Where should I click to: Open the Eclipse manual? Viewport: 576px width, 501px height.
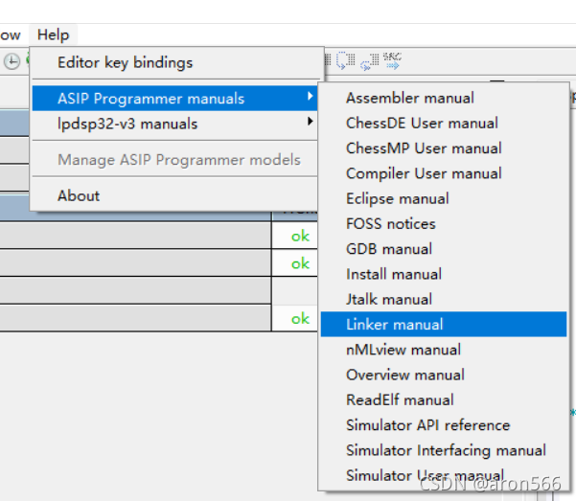point(444,198)
